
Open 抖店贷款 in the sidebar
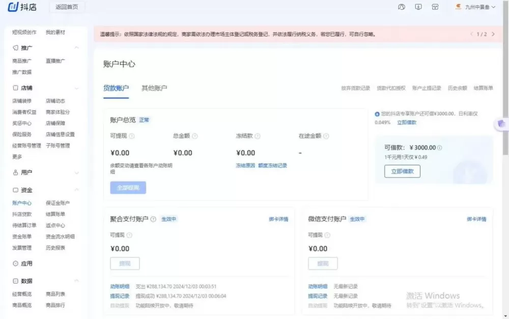(22, 214)
